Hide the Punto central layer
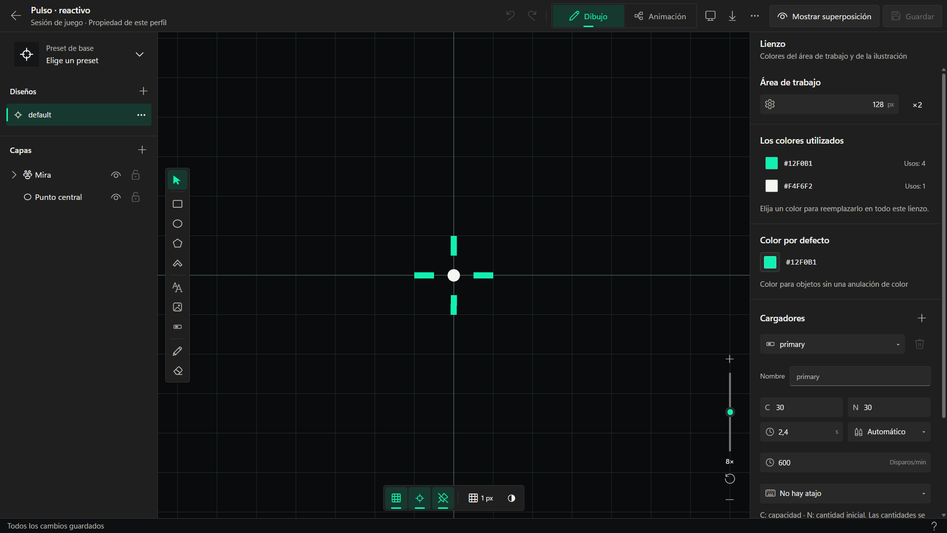The height and width of the screenshot is (533, 947). [116, 197]
